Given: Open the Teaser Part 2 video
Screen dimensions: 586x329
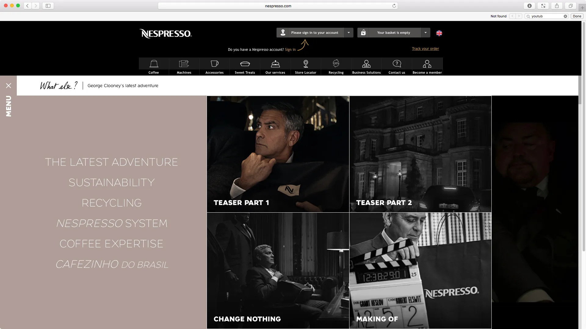Looking at the screenshot, I should pos(420,154).
